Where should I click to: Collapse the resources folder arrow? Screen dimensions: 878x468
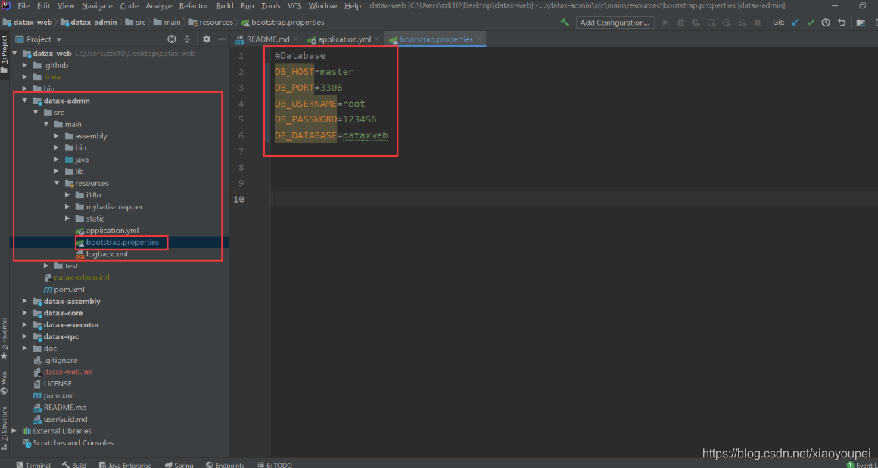coord(57,183)
